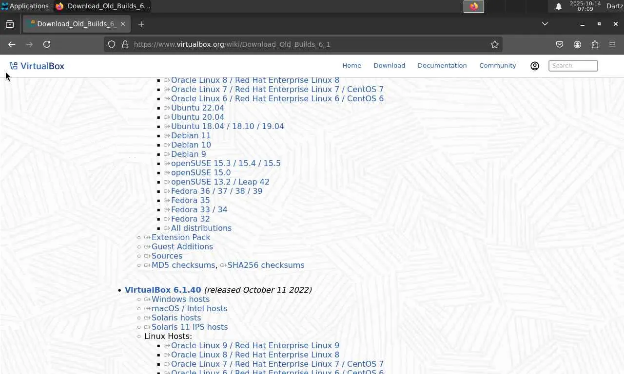Open the Home menu item

[351, 66]
